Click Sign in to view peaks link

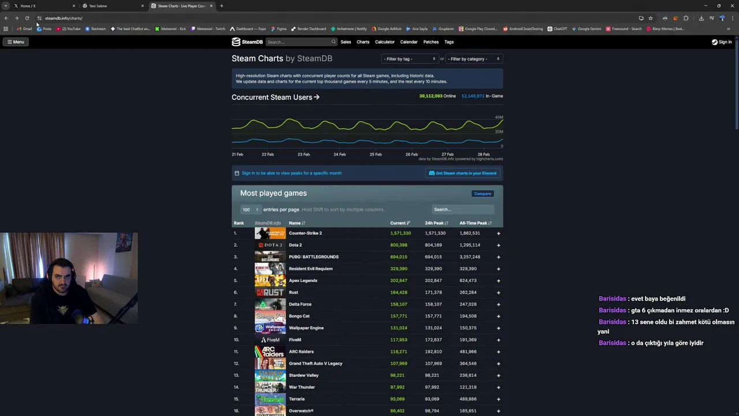click(292, 173)
